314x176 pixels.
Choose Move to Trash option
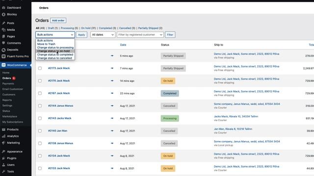point(55,44)
